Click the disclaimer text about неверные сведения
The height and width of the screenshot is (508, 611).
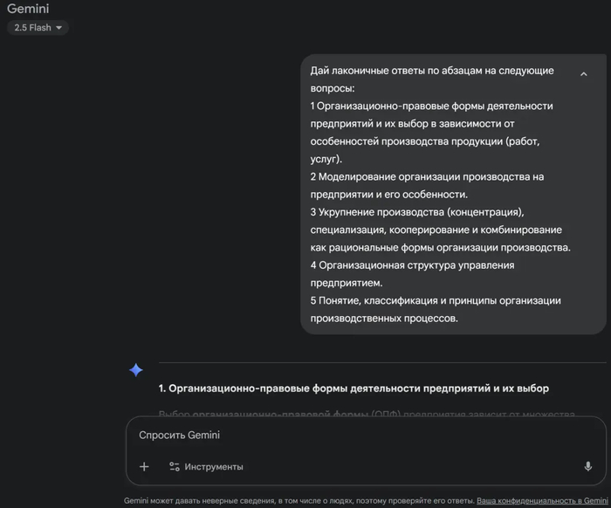click(x=297, y=501)
